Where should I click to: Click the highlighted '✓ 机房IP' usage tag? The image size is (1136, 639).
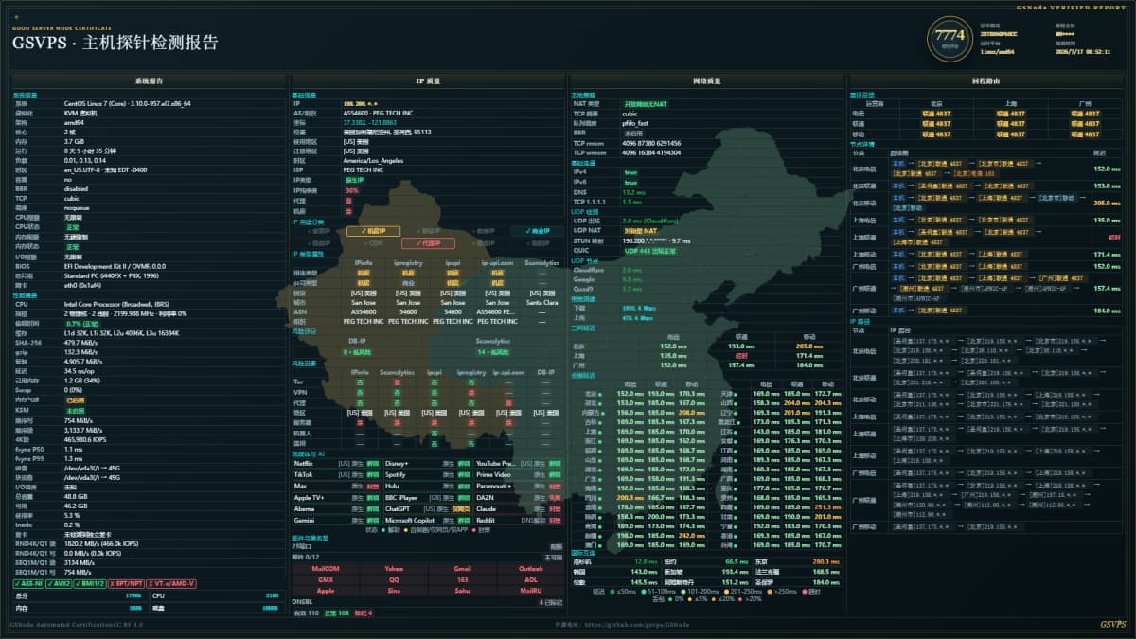(x=373, y=231)
